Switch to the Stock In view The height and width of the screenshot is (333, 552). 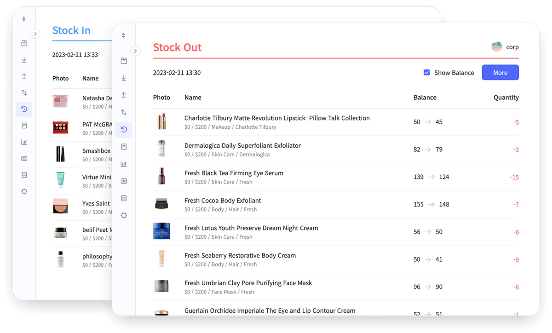(71, 30)
